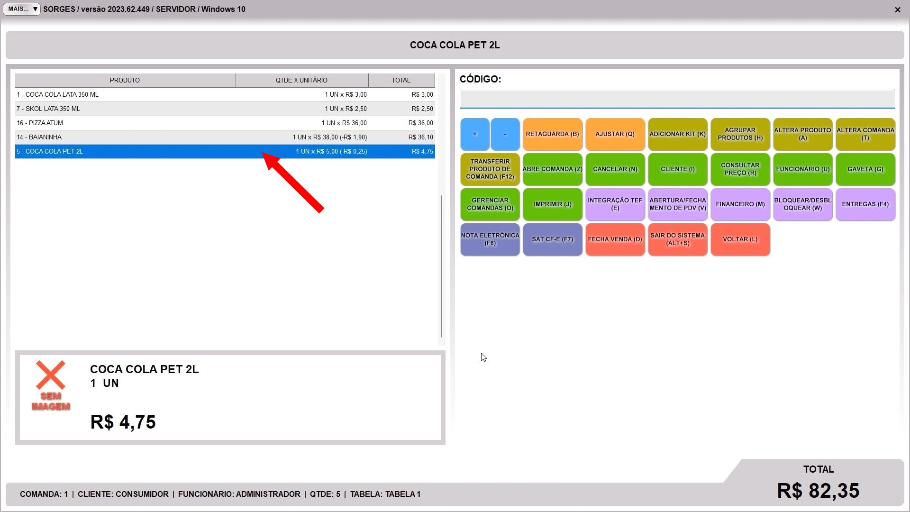Click CLIENTE (I) button

tap(677, 169)
